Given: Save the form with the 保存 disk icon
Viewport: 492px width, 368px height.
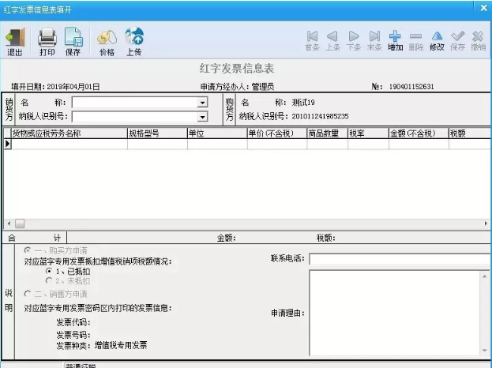Looking at the screenshot, I should [x=73, y=41].
